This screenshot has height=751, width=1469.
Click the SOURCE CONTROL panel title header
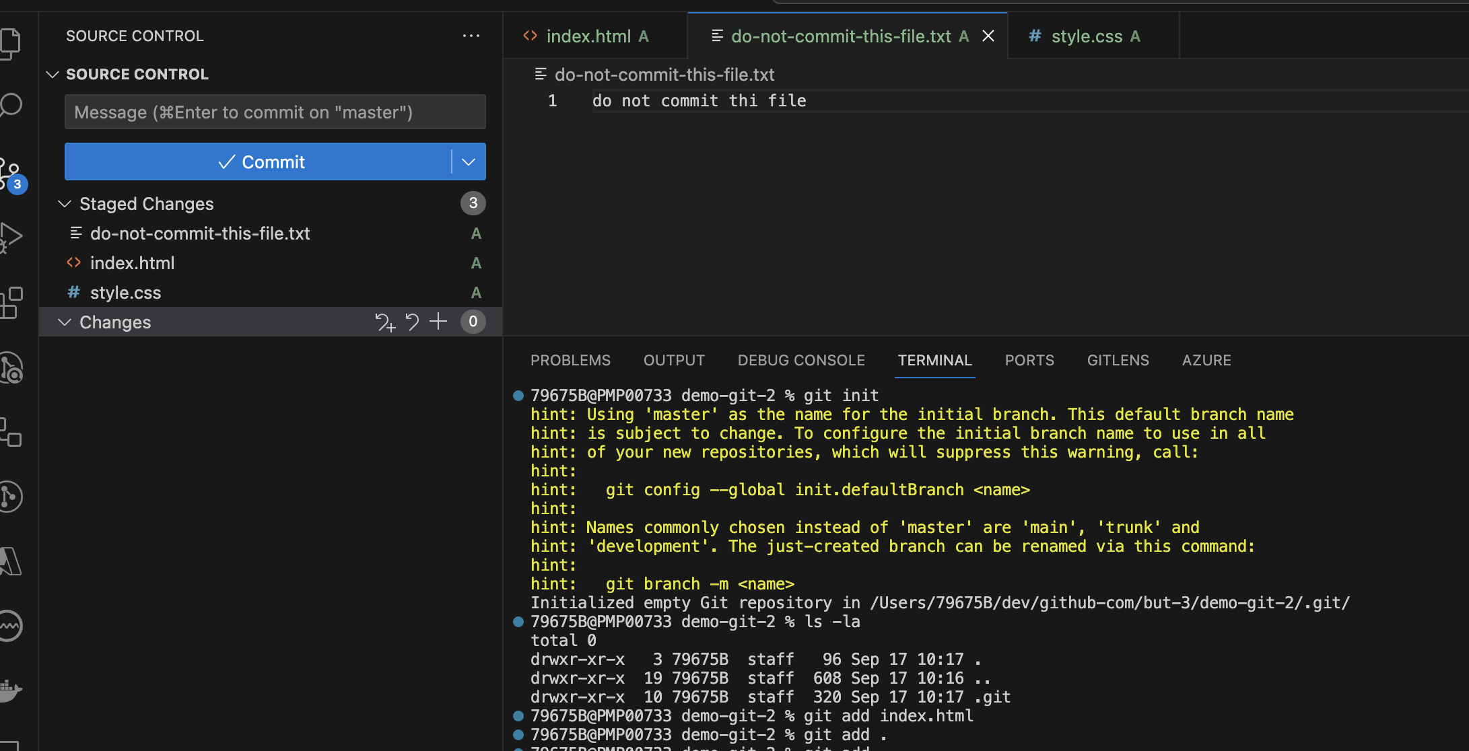point(135,36)
